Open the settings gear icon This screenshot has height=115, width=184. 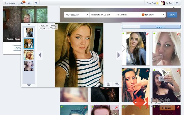click(177, 3)
